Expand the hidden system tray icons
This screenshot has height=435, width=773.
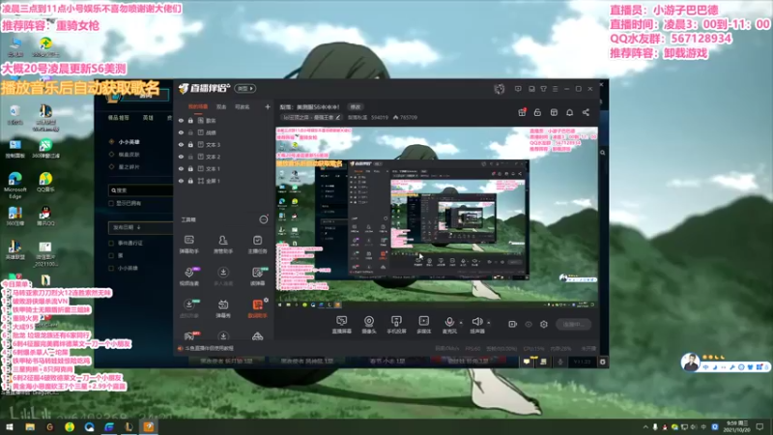click(x=645, y=426)
